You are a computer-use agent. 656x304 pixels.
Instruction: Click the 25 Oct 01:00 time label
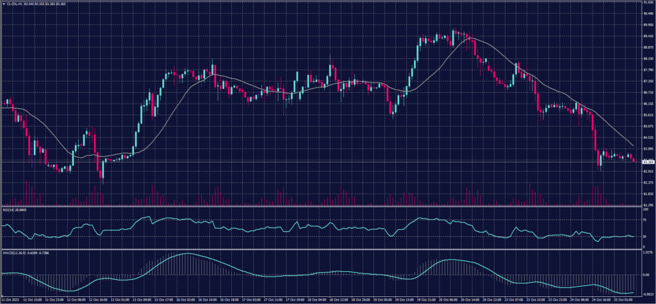tap(624, 299)
